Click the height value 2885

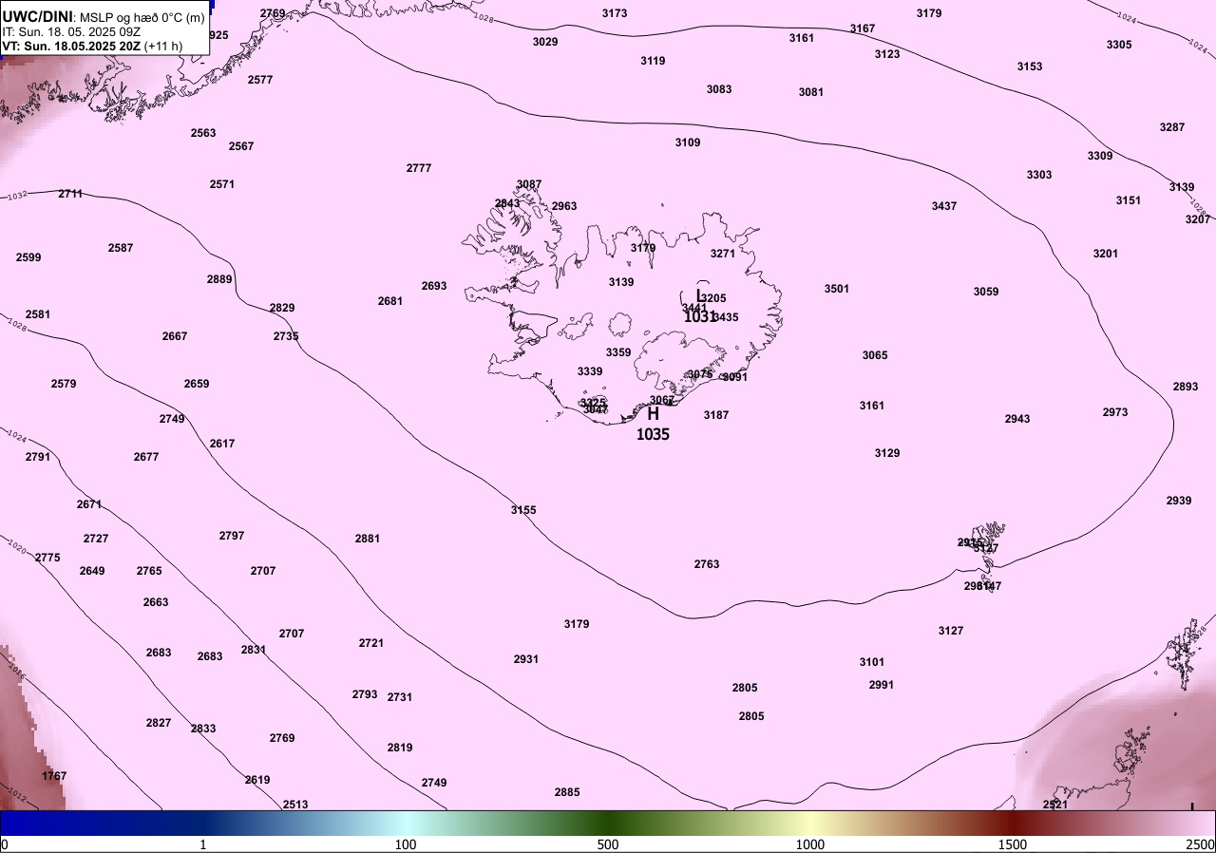tap(567, 792)
